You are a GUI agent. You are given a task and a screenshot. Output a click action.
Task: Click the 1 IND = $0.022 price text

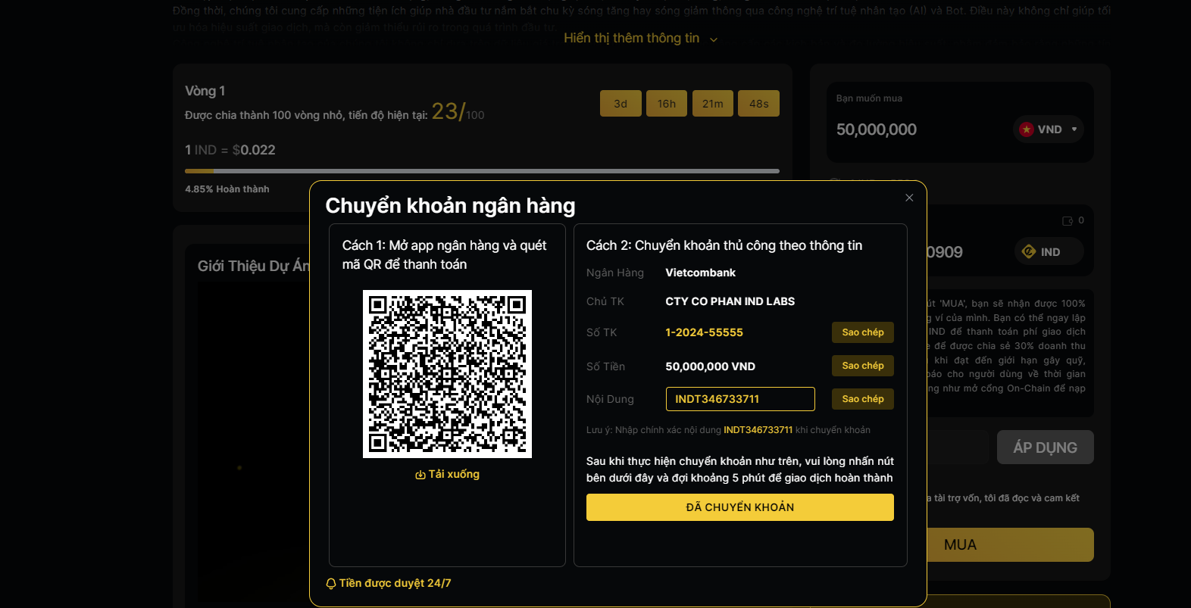(x=230, y=150)
